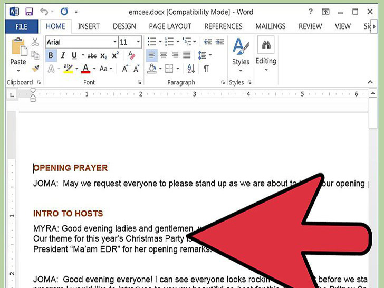Viewport: 384px width, 288px height.
Task: Open the Arial font name dropdown
Action: (x=115, y=42)
